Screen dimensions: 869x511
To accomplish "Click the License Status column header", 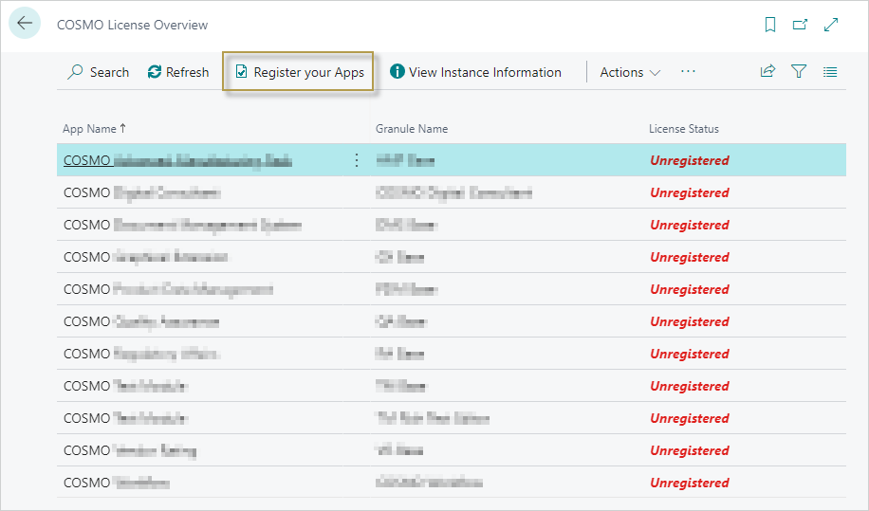I will click(x=683, y=129).
